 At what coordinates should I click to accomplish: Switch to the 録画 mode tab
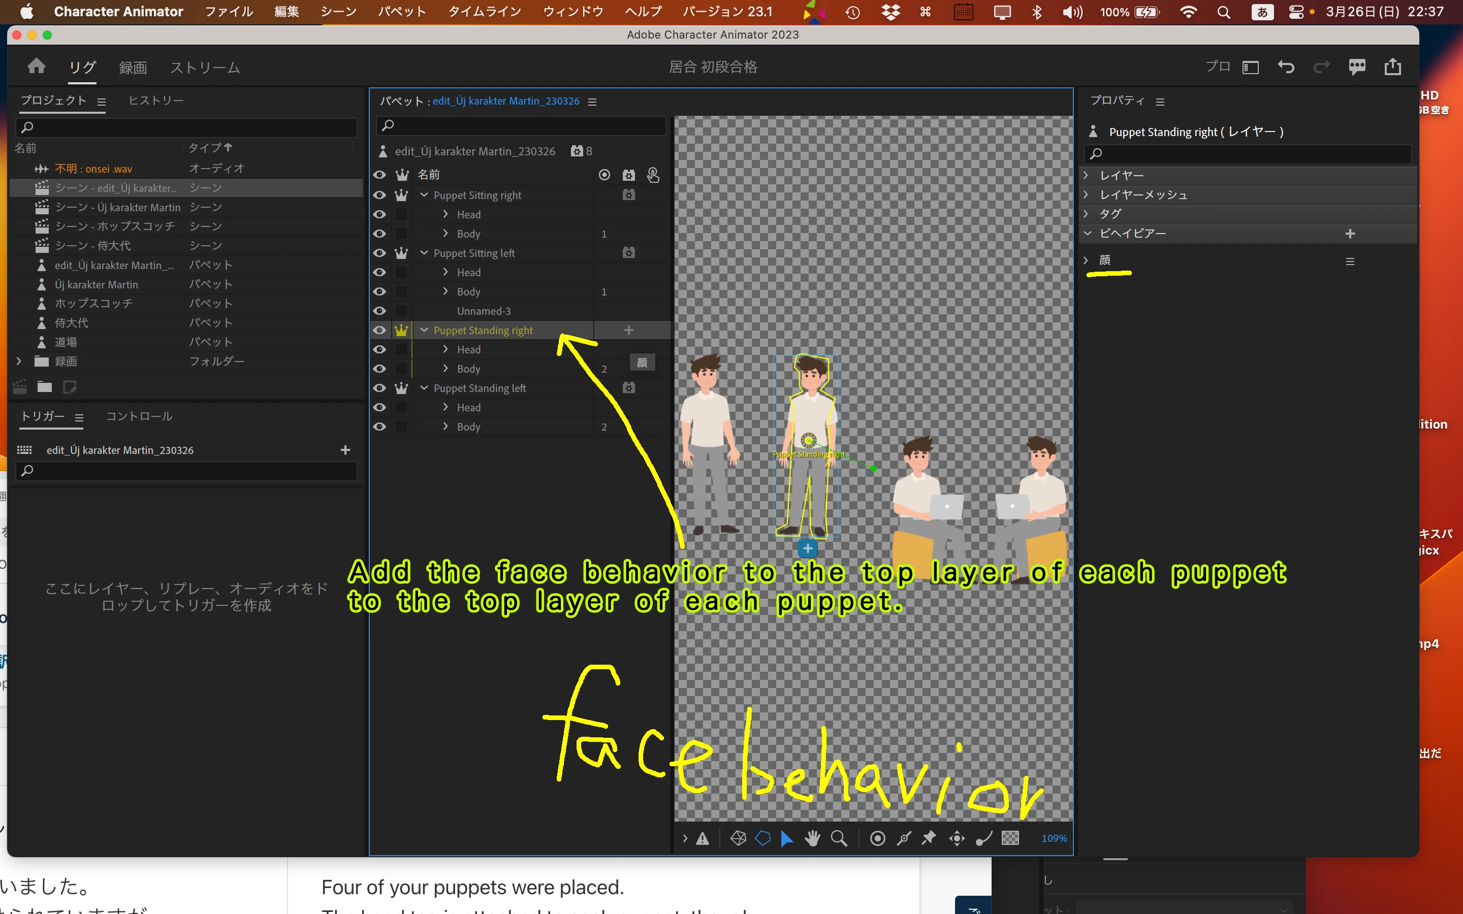(x=133, y=67)
